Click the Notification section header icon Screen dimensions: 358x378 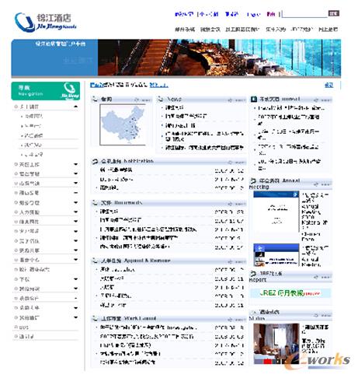(95, 162)
